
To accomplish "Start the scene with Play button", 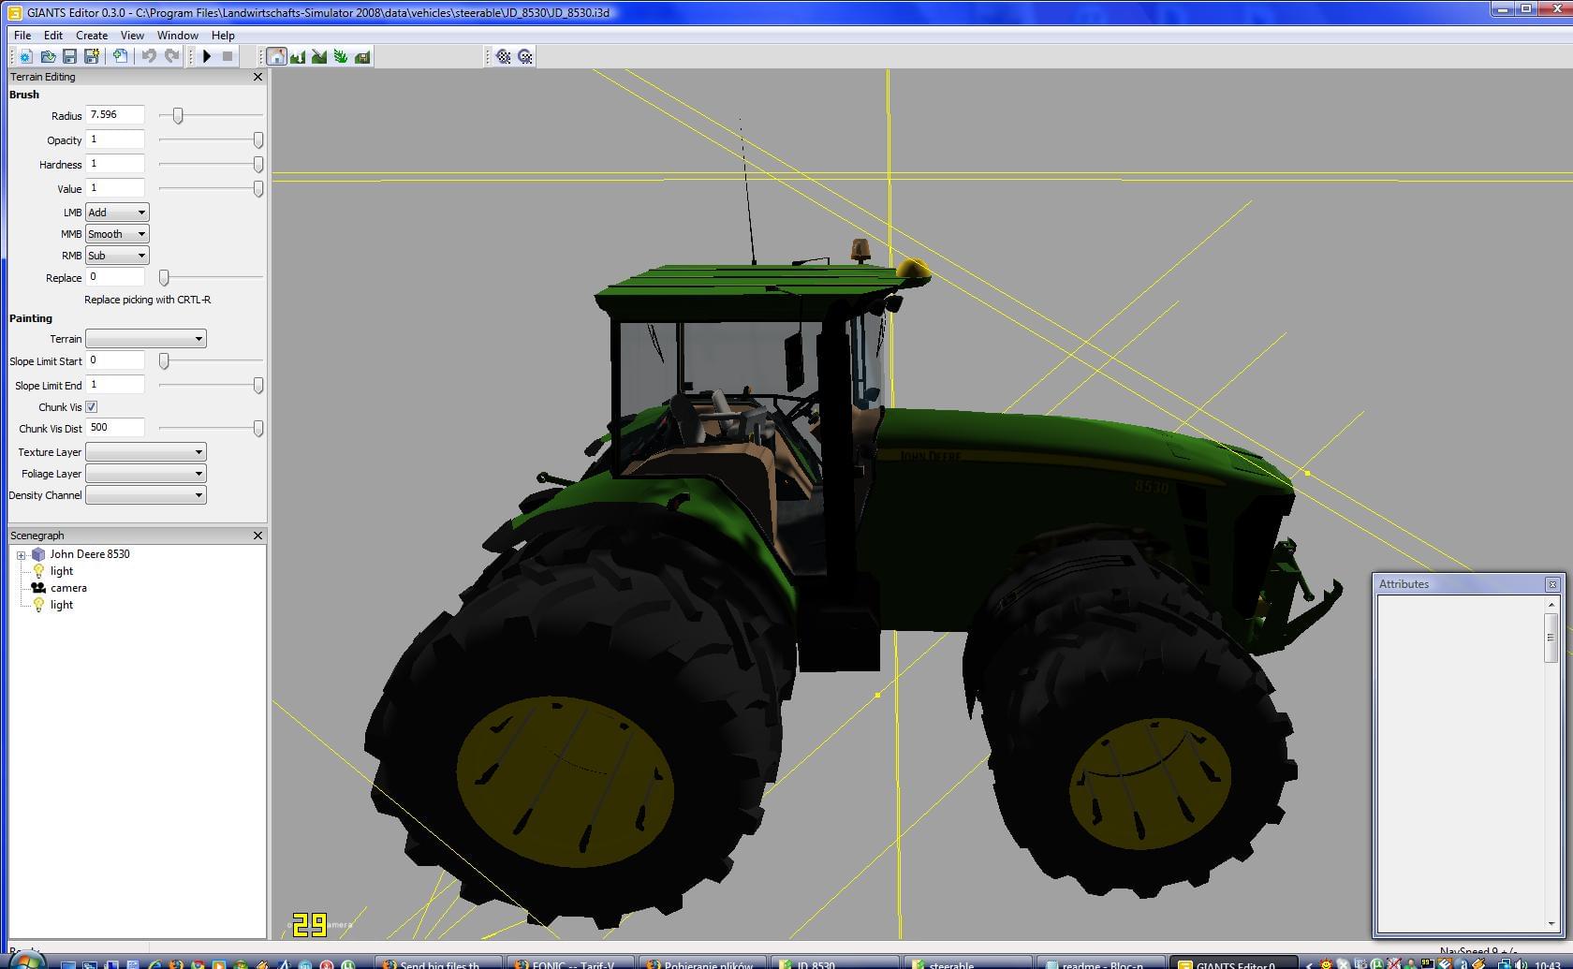I will click(x=206, y=57).
